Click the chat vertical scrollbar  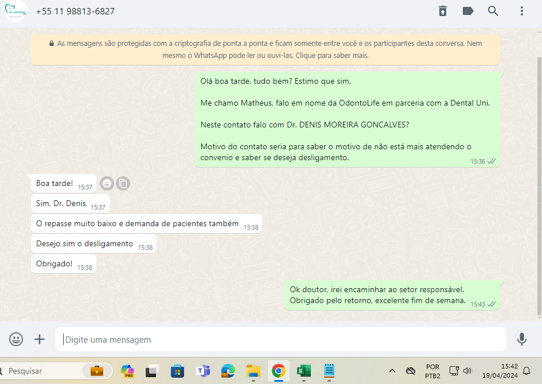tap(539, 187)
